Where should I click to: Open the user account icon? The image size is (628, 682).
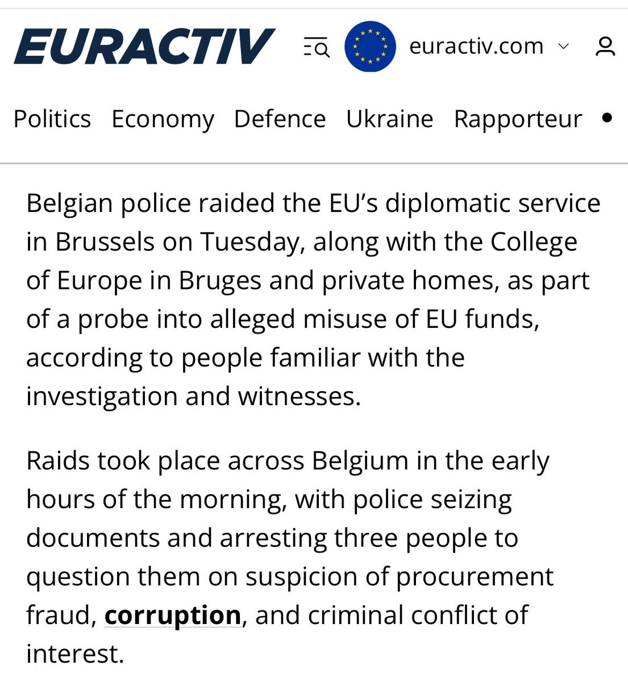(605, 47)
